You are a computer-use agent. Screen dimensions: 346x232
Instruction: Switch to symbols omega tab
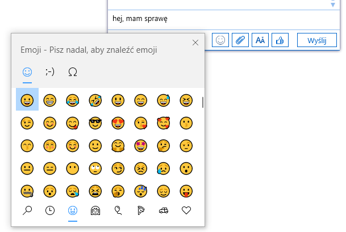pyautogui.click(x=73, y=71)
